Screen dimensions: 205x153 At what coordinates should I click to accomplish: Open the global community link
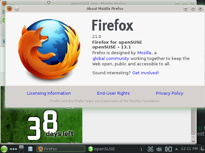[111, 58]
